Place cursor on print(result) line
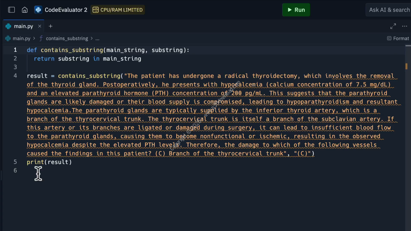 [49, 162]
